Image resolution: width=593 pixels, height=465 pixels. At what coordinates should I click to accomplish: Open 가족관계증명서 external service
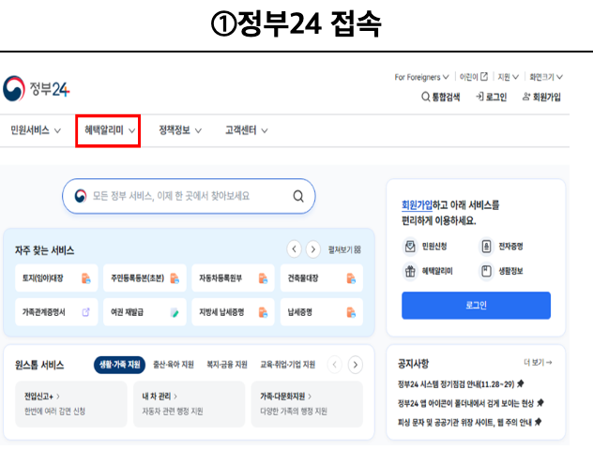click(56, 312)
